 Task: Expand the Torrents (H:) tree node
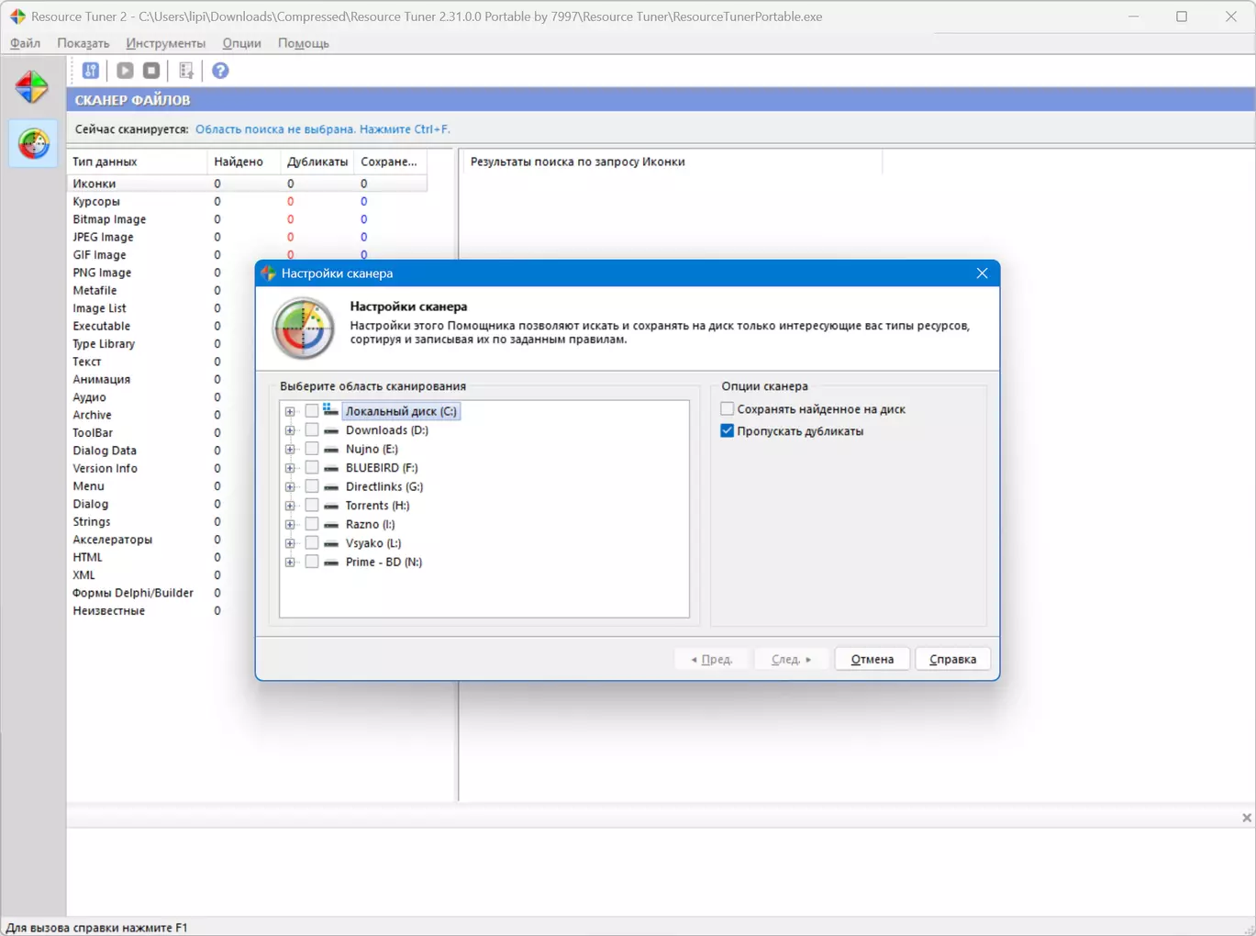tap(290, 506)
